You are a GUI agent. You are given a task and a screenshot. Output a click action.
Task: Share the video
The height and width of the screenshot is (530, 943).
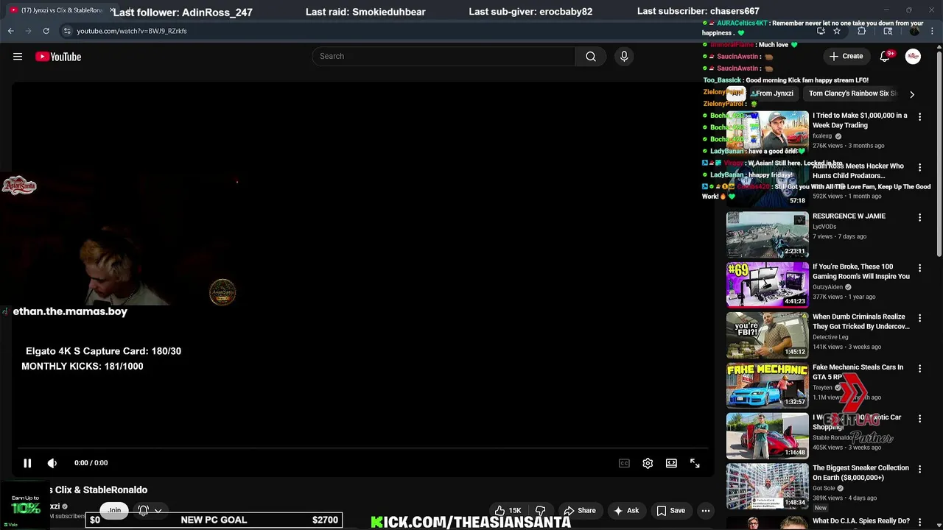coord(579,510)
